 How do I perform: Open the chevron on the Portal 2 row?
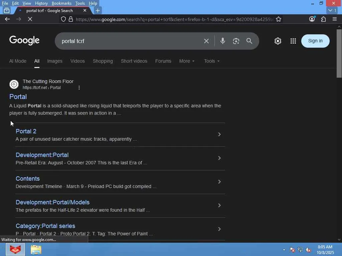(x=219, y=135)
